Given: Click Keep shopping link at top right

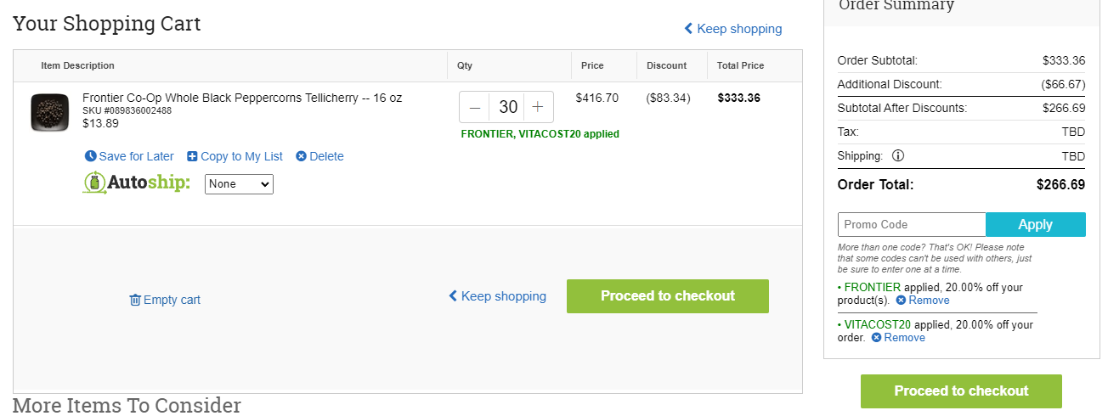Looking at the screenshot, I should pos(733,29).
